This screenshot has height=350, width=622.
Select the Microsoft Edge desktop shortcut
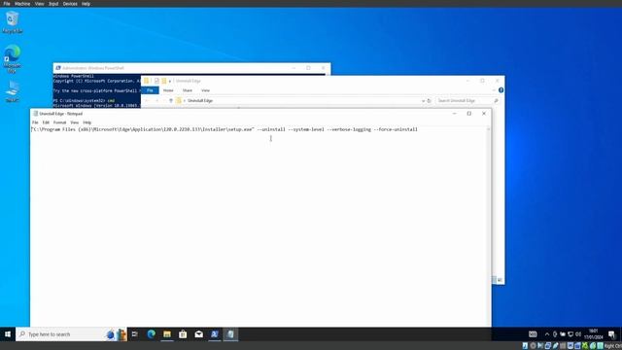click(12, 58)
